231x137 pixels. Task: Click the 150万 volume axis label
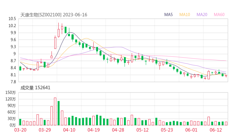click(x=11, y=92)
